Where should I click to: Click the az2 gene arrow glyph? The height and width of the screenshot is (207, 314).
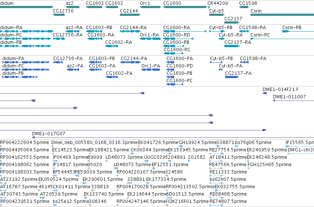click(72, 7)
